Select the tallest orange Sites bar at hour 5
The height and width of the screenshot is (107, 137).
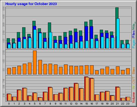35,62
